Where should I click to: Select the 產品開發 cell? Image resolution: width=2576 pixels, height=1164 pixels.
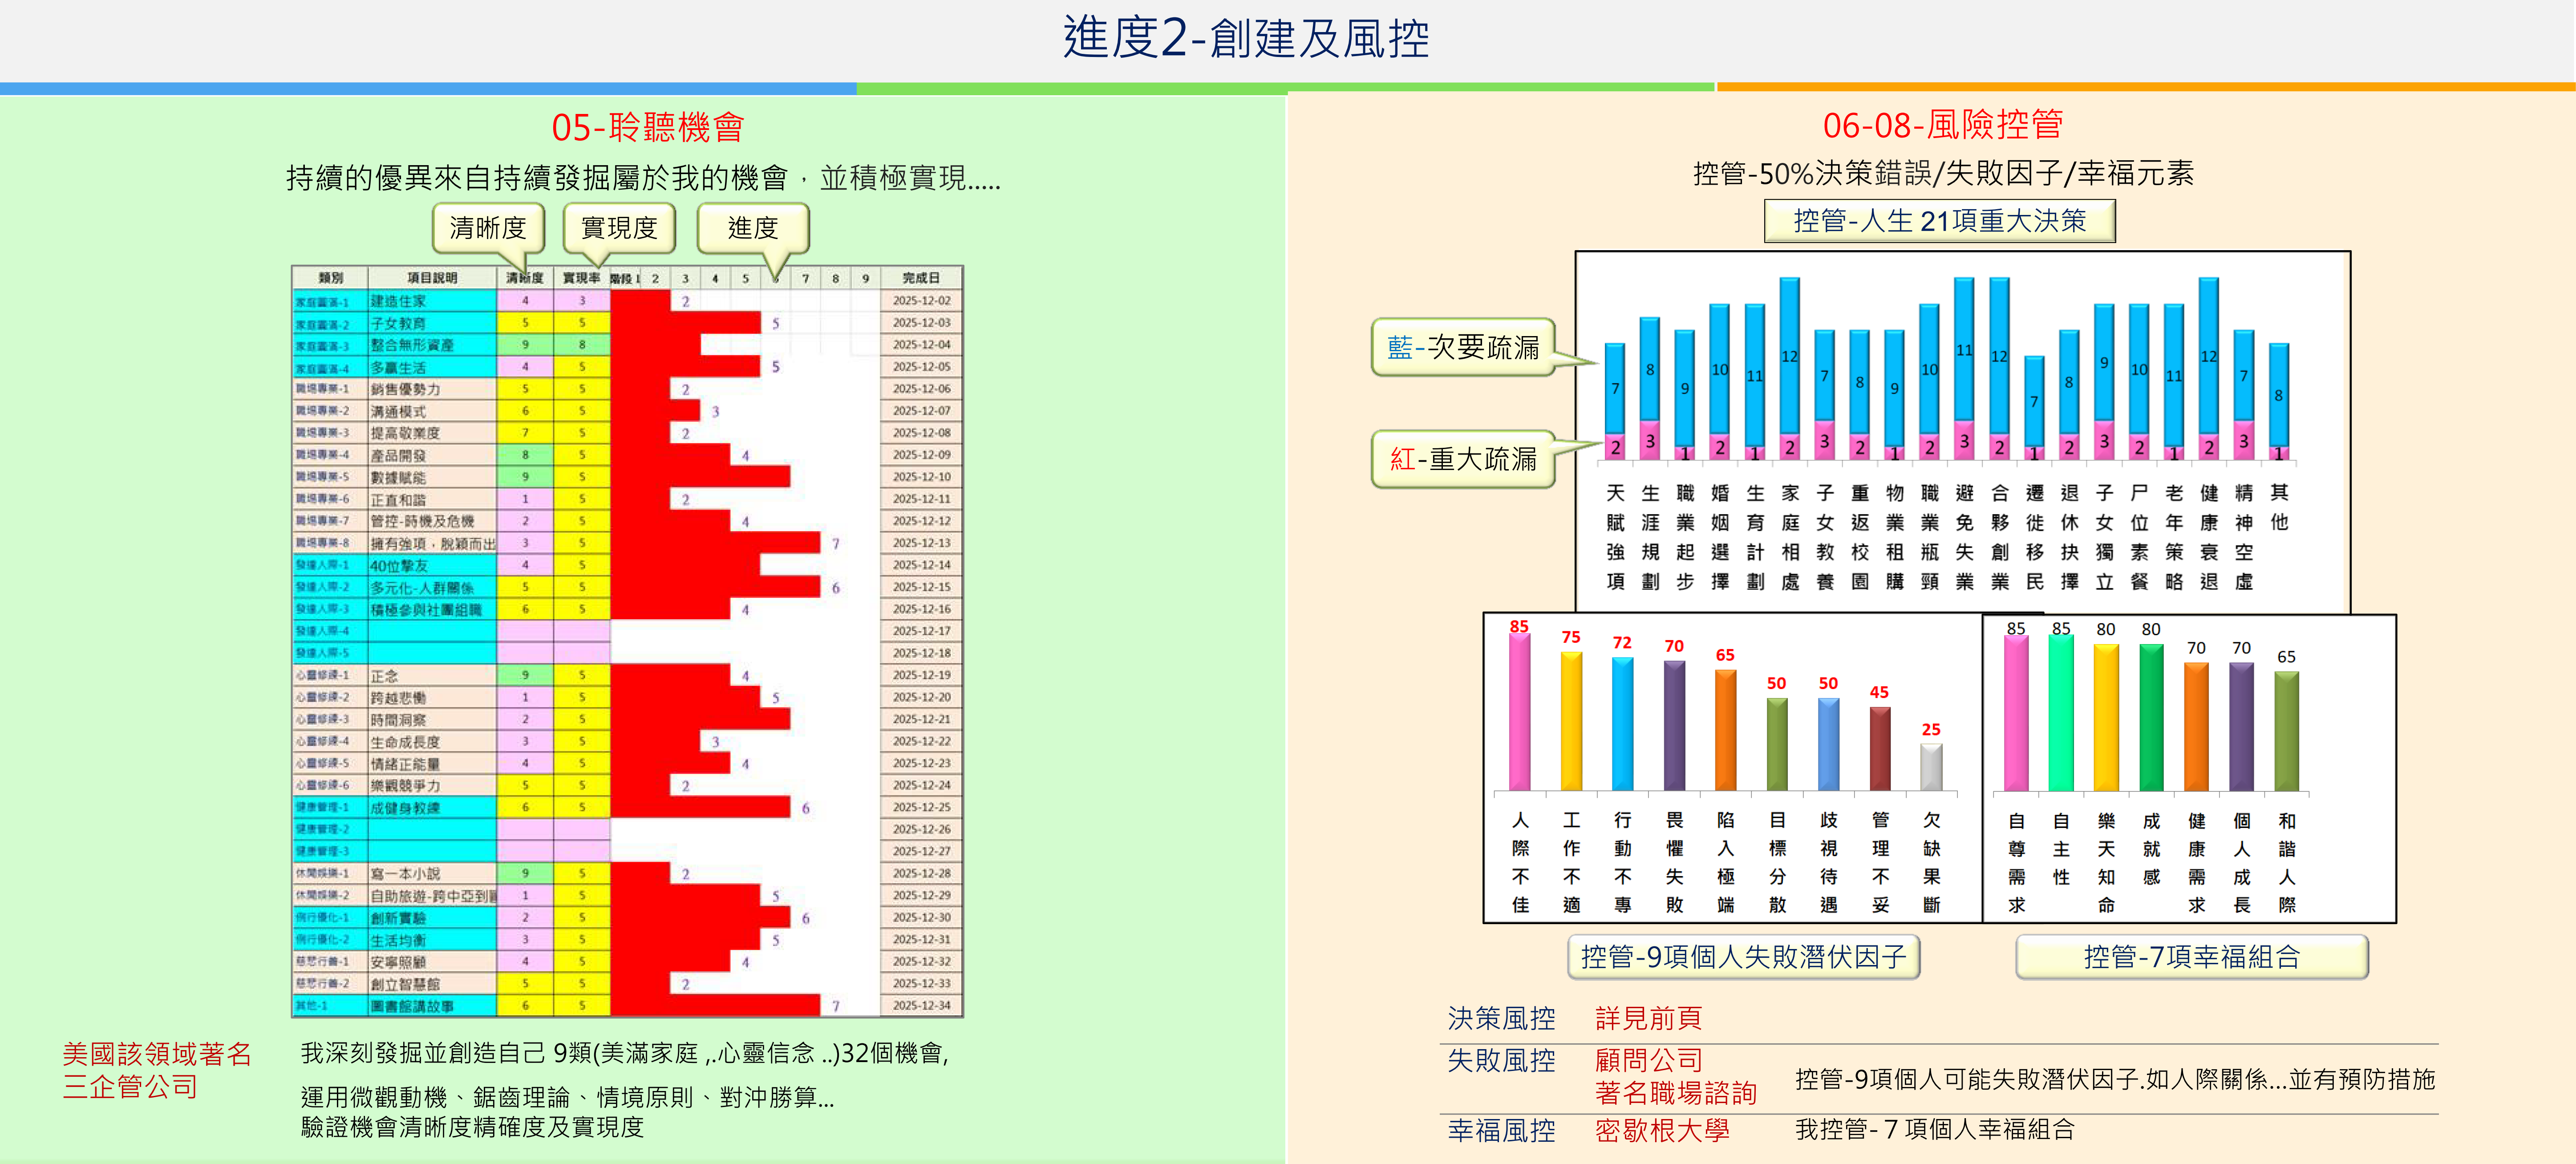pos(432,455)
